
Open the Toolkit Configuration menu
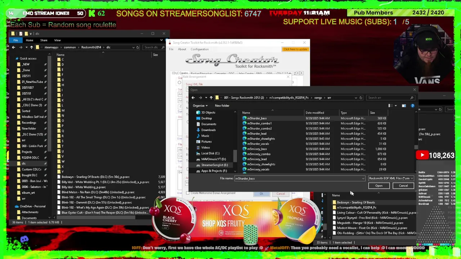[x=200, y=49]
